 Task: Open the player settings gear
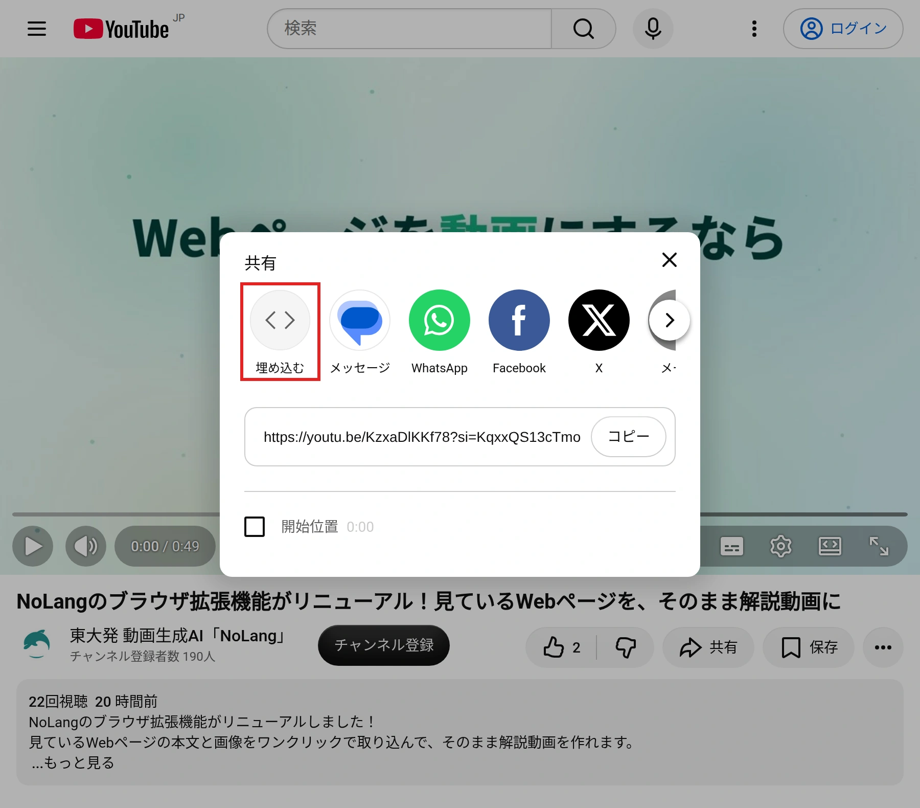pos(781,546)
